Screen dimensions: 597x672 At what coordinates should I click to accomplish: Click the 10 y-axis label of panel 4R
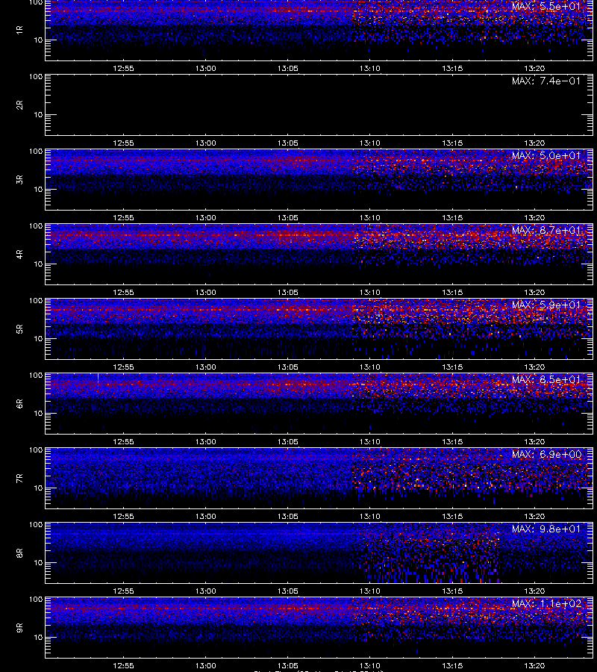pyautogui.click(x=38, y=264)
